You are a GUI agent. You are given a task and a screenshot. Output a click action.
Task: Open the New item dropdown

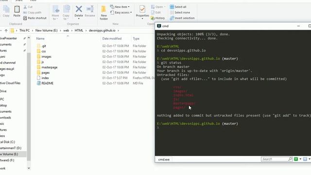tap(120, 7)
